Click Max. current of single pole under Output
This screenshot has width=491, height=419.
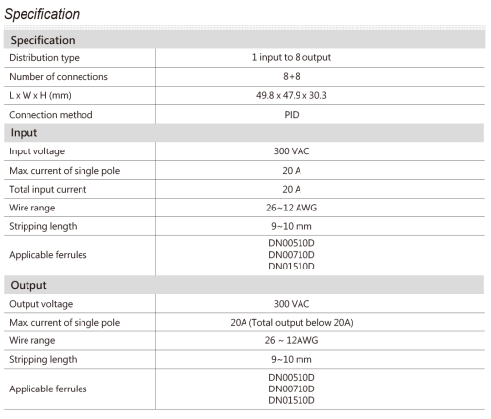click(65, 323)
